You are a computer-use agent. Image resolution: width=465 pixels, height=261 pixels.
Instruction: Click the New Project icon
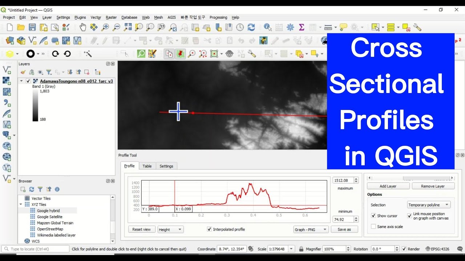tap(10, 27)
